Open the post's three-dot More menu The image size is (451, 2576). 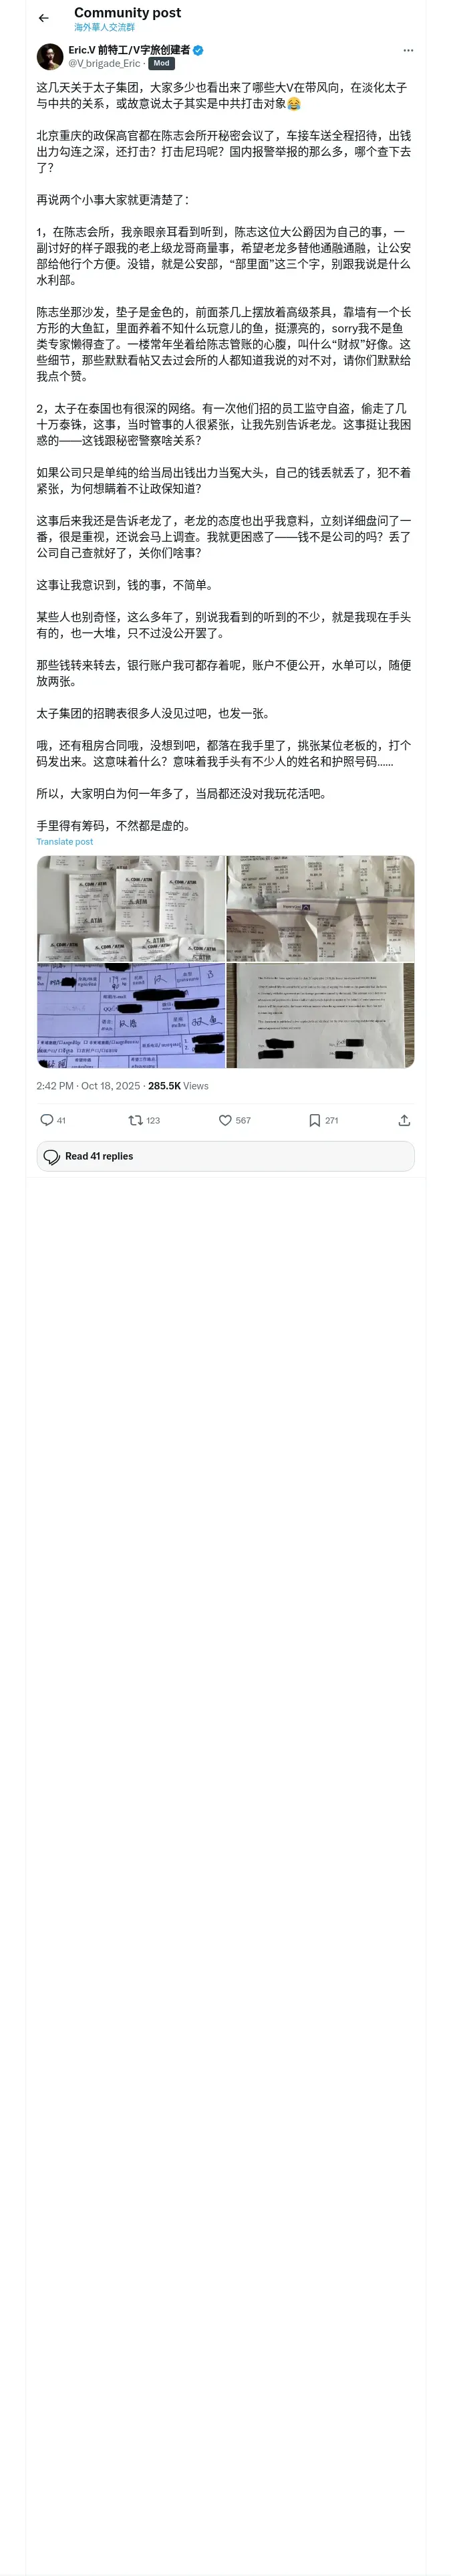click(407, 50)
